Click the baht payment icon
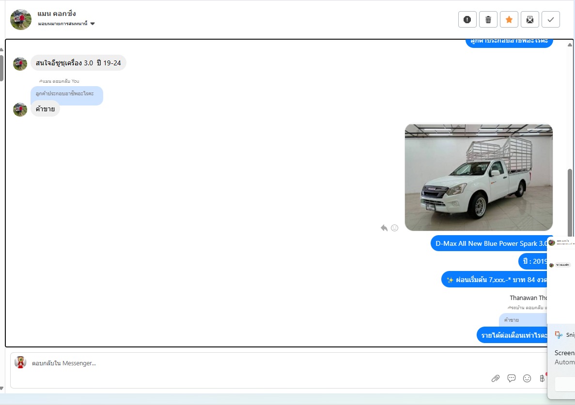 click(x=542, y=378)
